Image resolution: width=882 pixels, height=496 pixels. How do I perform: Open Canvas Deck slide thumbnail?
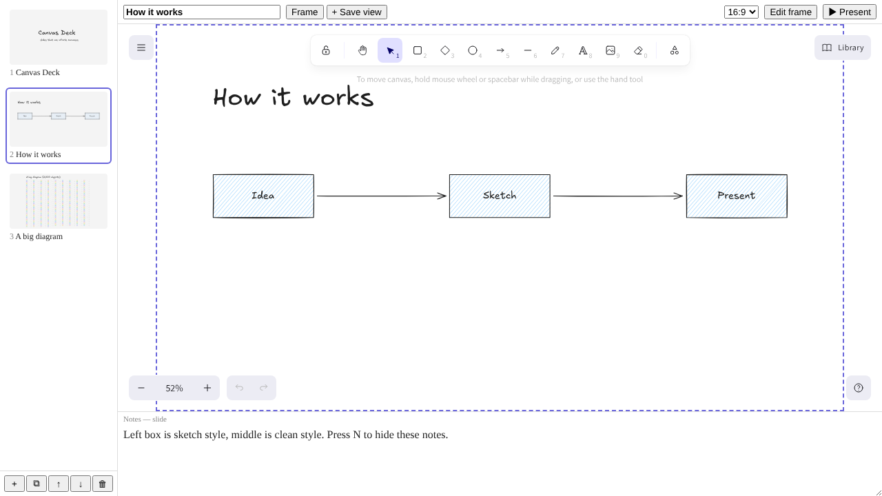59,37
